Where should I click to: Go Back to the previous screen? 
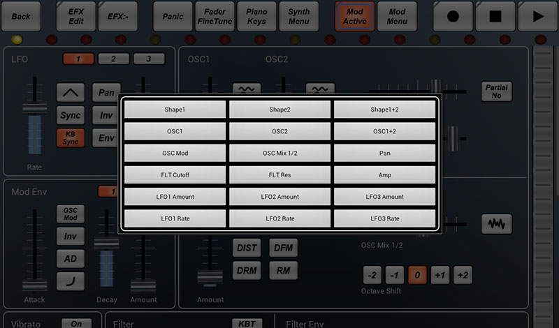[x=21, y=16]
